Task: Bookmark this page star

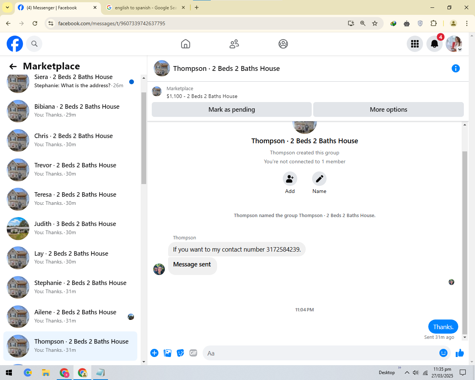Action: coord(375,23)
